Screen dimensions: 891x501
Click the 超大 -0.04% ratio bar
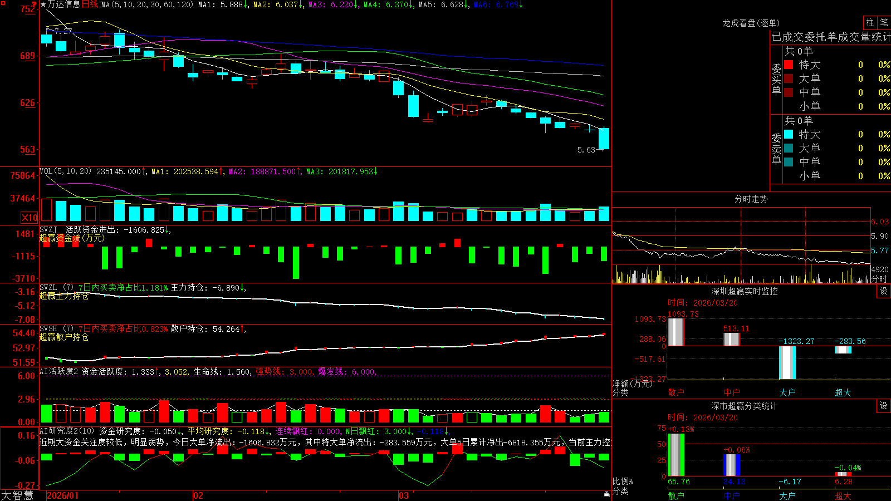coord(843,474)
